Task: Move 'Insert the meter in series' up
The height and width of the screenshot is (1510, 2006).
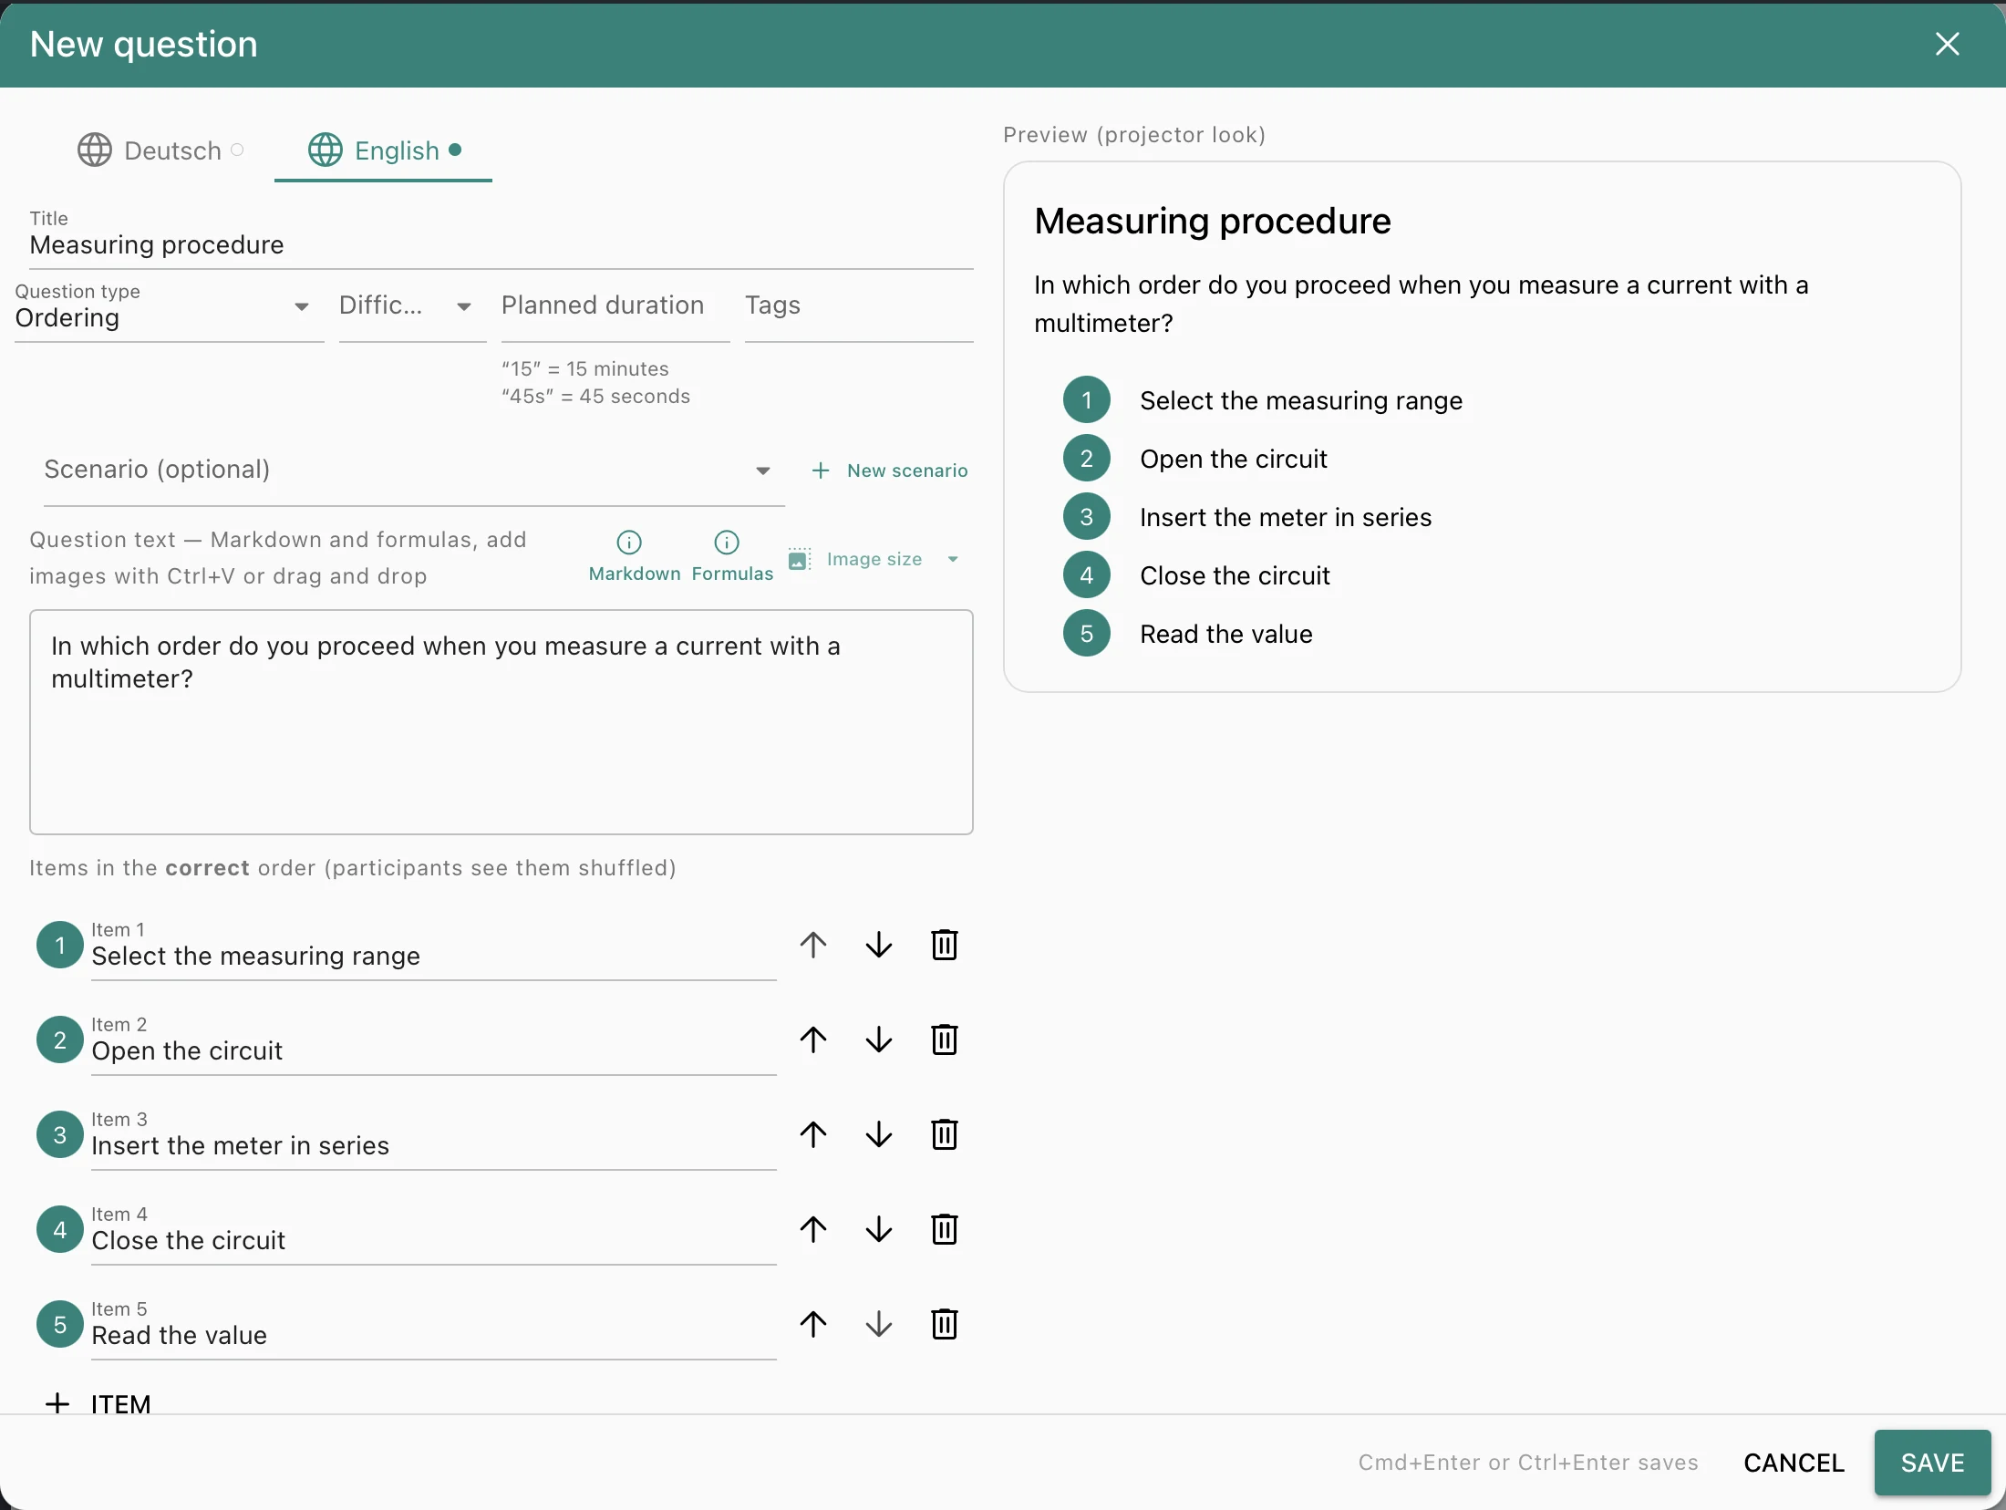Action: (813, 1134)
